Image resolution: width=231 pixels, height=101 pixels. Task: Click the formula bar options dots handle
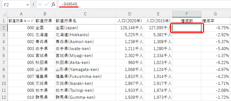[x=33, y=4]
